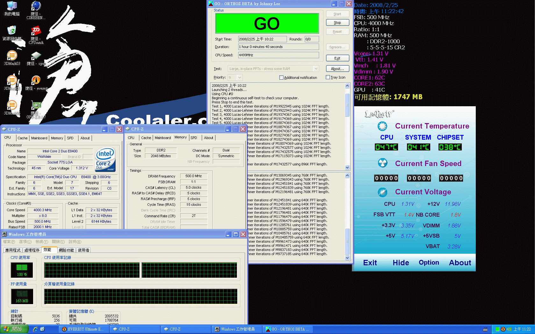The width and height of the screenshot is (535, 334).
Task: Open the File menu in Task Manager
Action: coord(9,242)
